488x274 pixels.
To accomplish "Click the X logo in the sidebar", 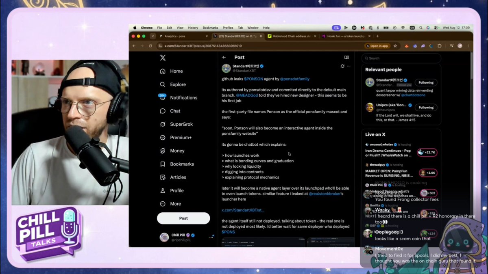I will pyautogui.click(x=163, y=58).
